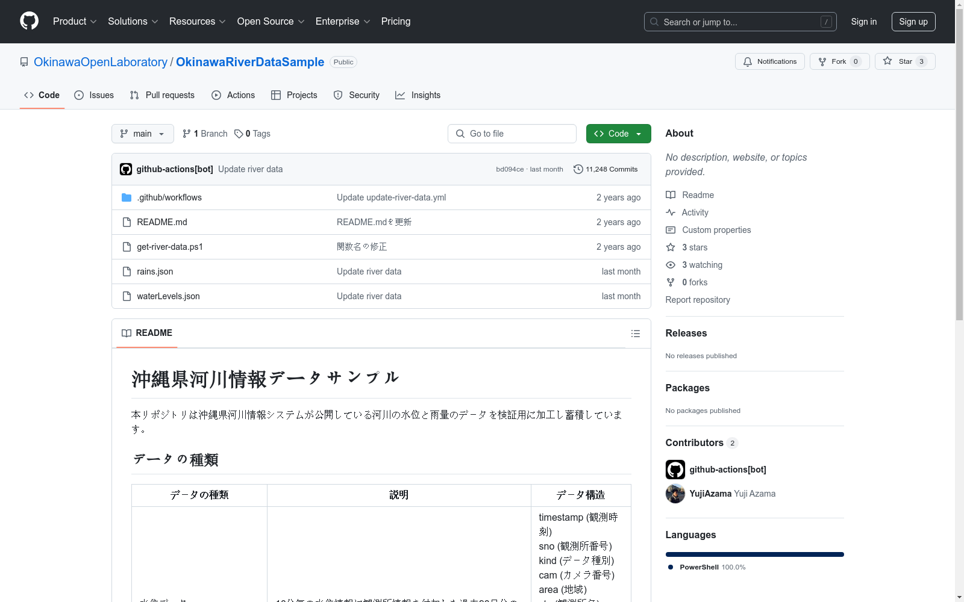This screenshot has width=964, height=602.
Task: Click the Packages heading link
Action: [x=687, y=388]
